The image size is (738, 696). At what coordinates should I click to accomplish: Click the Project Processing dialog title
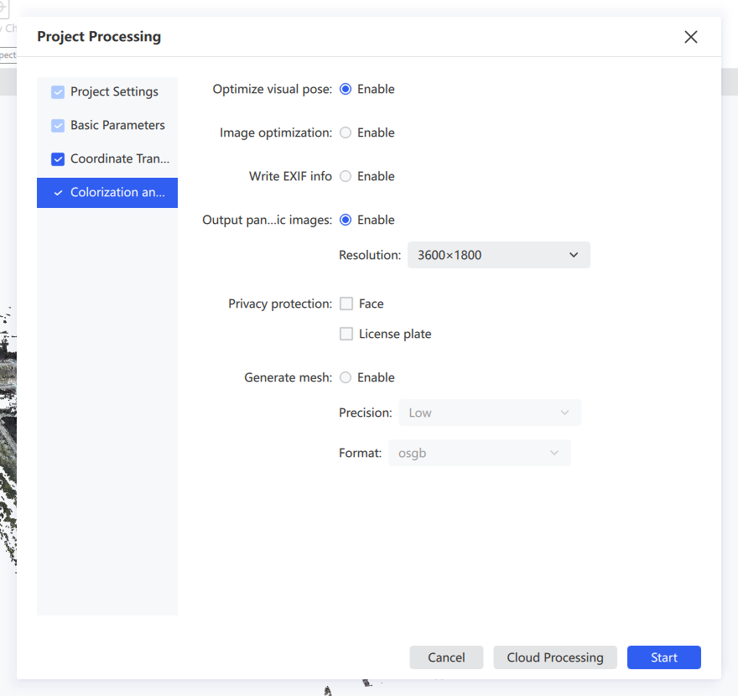[x=99, y=37]
